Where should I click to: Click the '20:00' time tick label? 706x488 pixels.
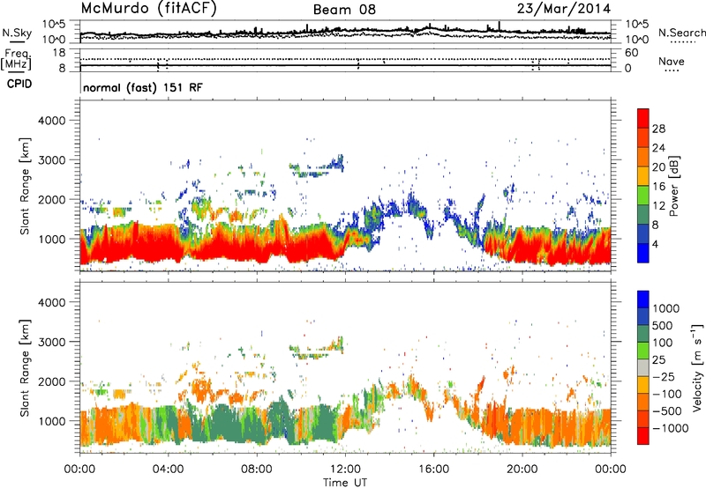[522, 470]
